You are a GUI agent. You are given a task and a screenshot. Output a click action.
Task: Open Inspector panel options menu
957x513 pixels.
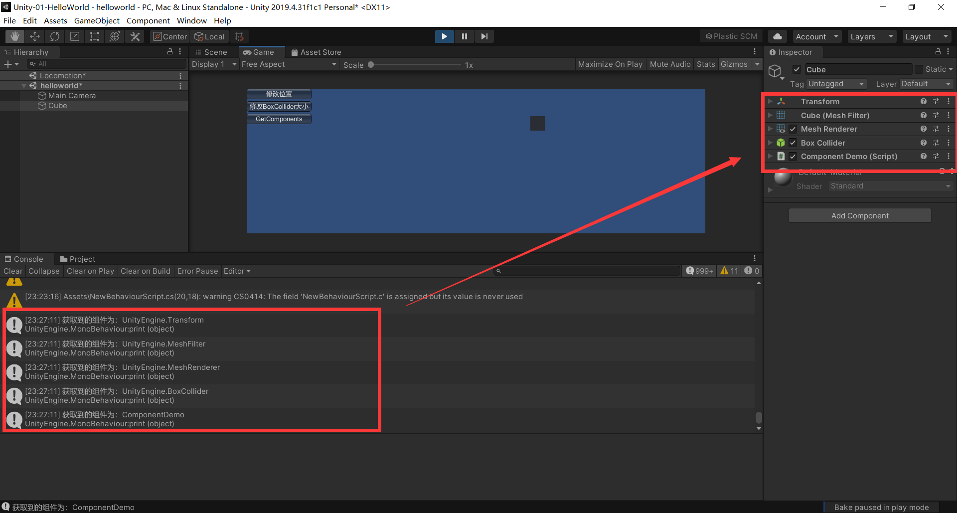(948, 52)
